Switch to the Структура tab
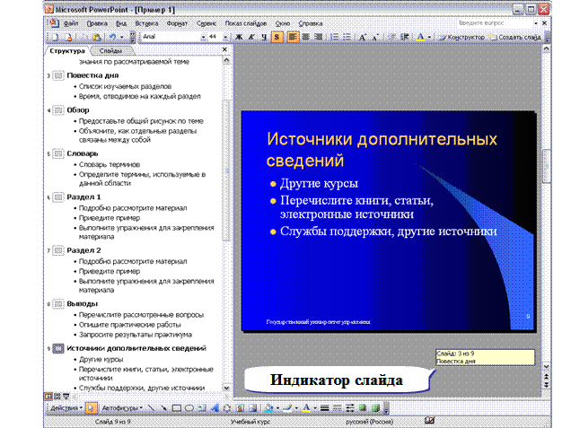Viewport: 571px width, 428px height. (x=67, y=51)
